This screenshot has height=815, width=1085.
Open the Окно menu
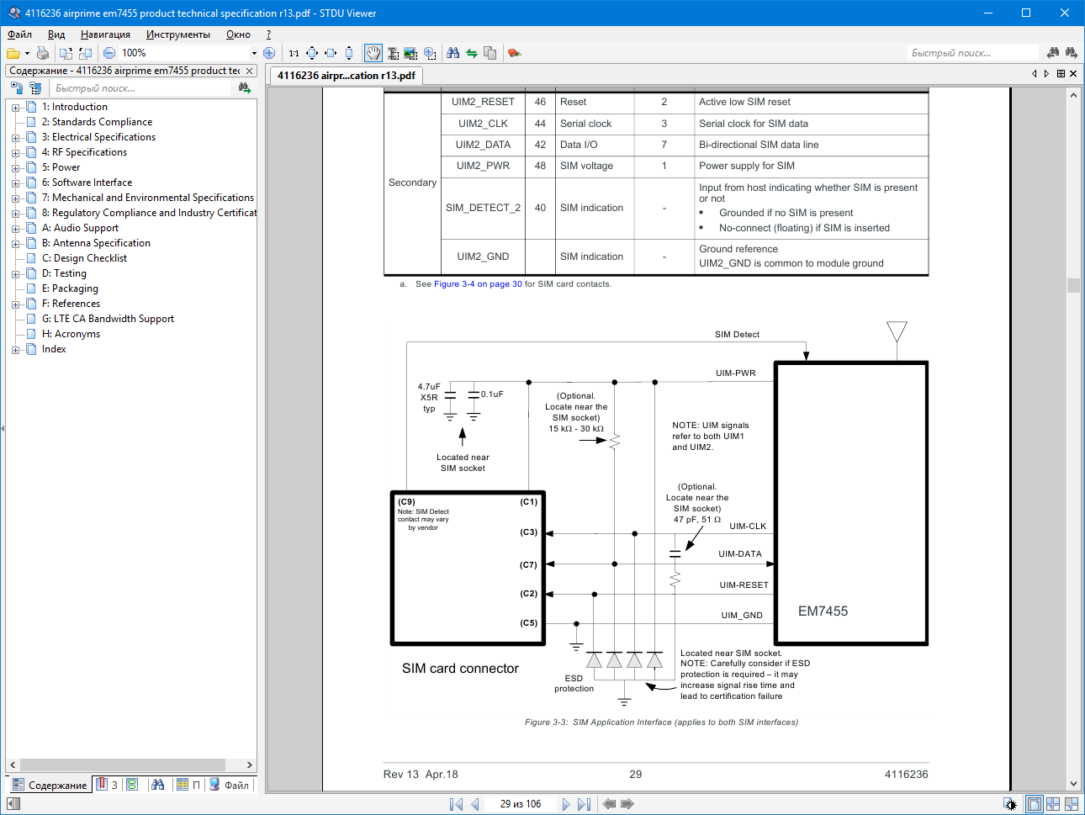pos(238,34)
